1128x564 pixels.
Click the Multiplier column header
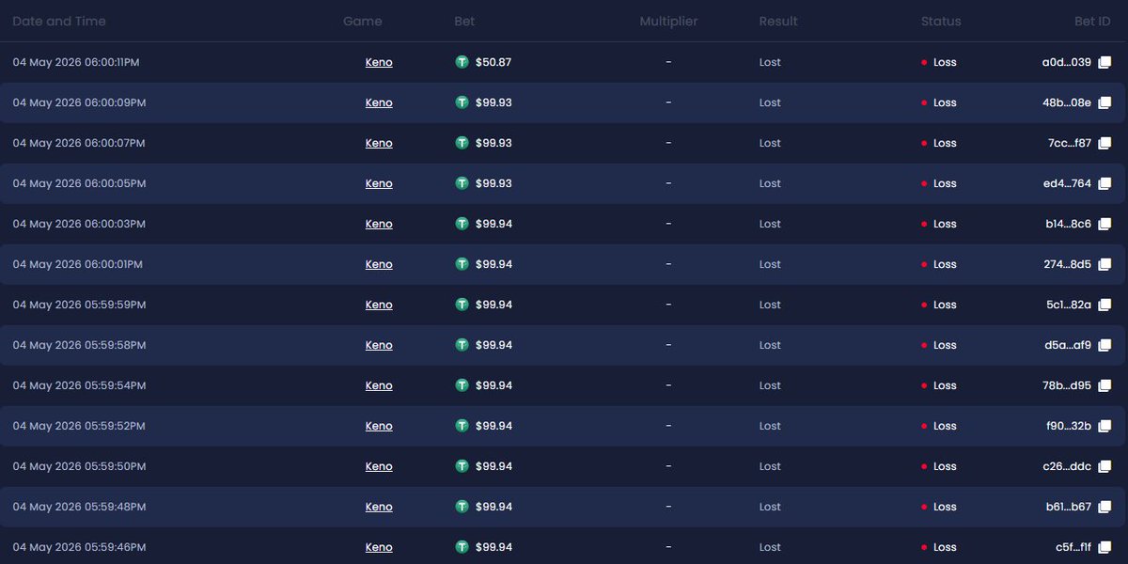668,21
